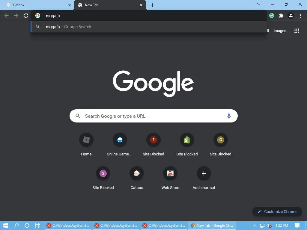Open Task View on the taskbar
Image resolution: width=307 pixels, height=230 pixels.
point(37,226)
